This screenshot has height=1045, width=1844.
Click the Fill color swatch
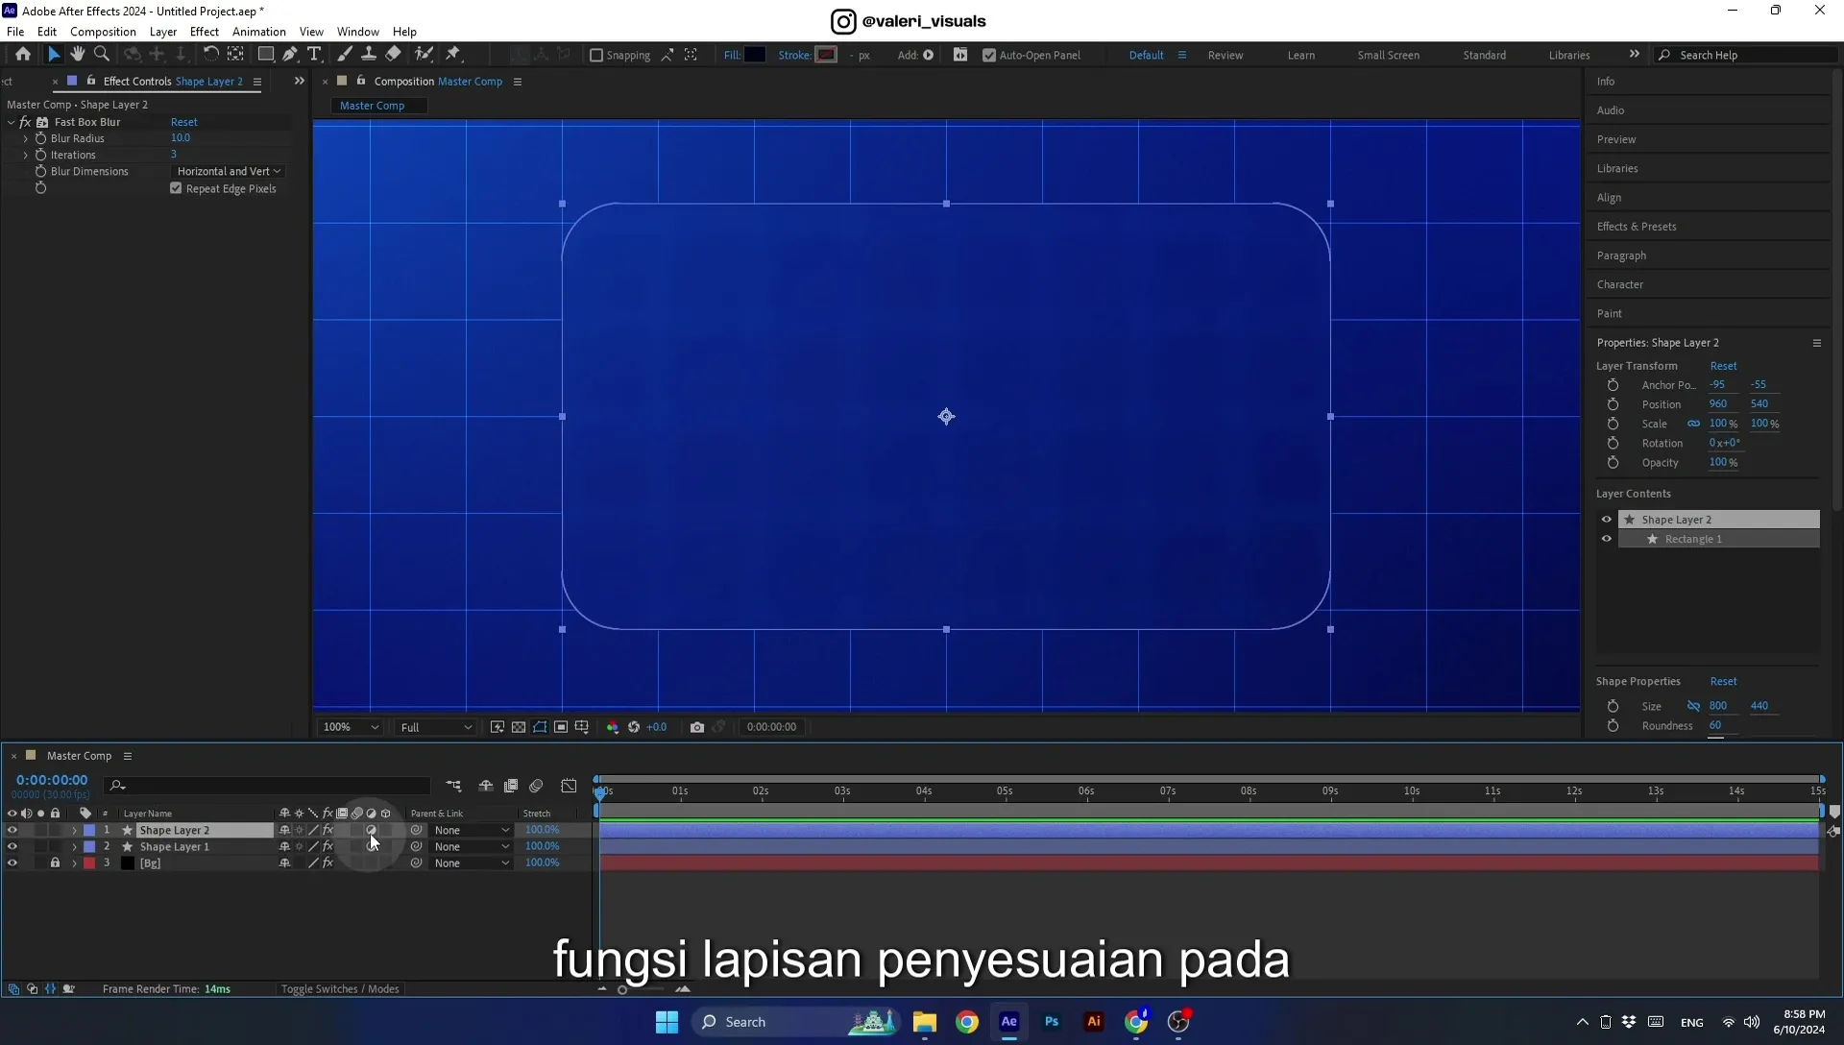(x=755, y=55)
